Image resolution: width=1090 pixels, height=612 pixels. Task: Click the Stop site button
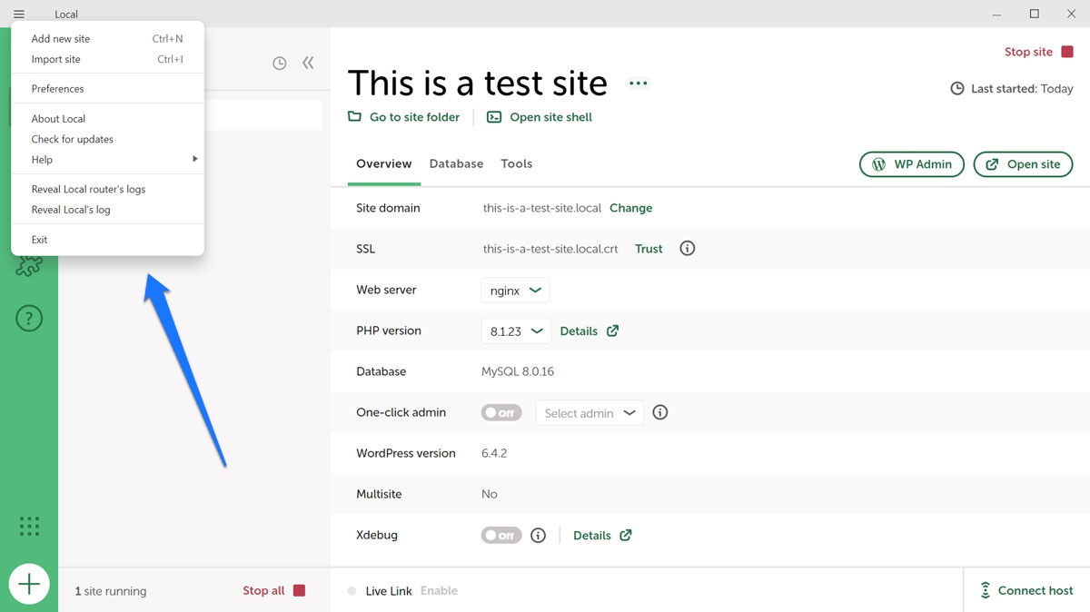[x=1038, y=52]
